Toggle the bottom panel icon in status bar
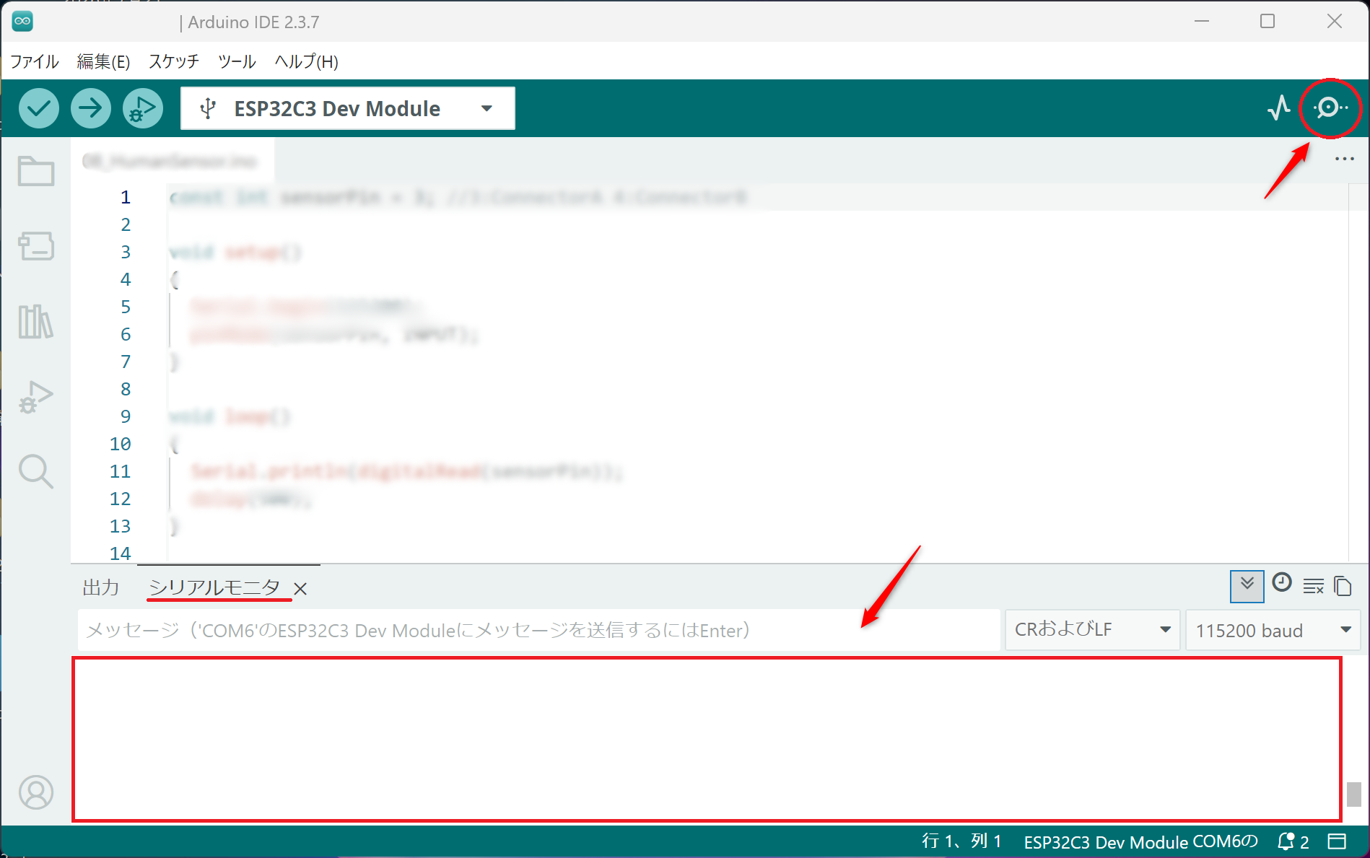Viewport: 1370px width, 858px height. (1337, 841)
